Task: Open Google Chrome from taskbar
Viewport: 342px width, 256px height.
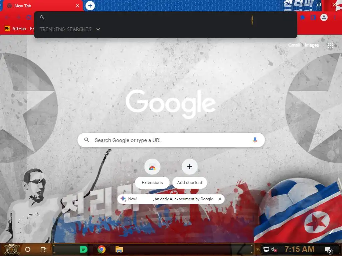Action: tap(102, 249)
